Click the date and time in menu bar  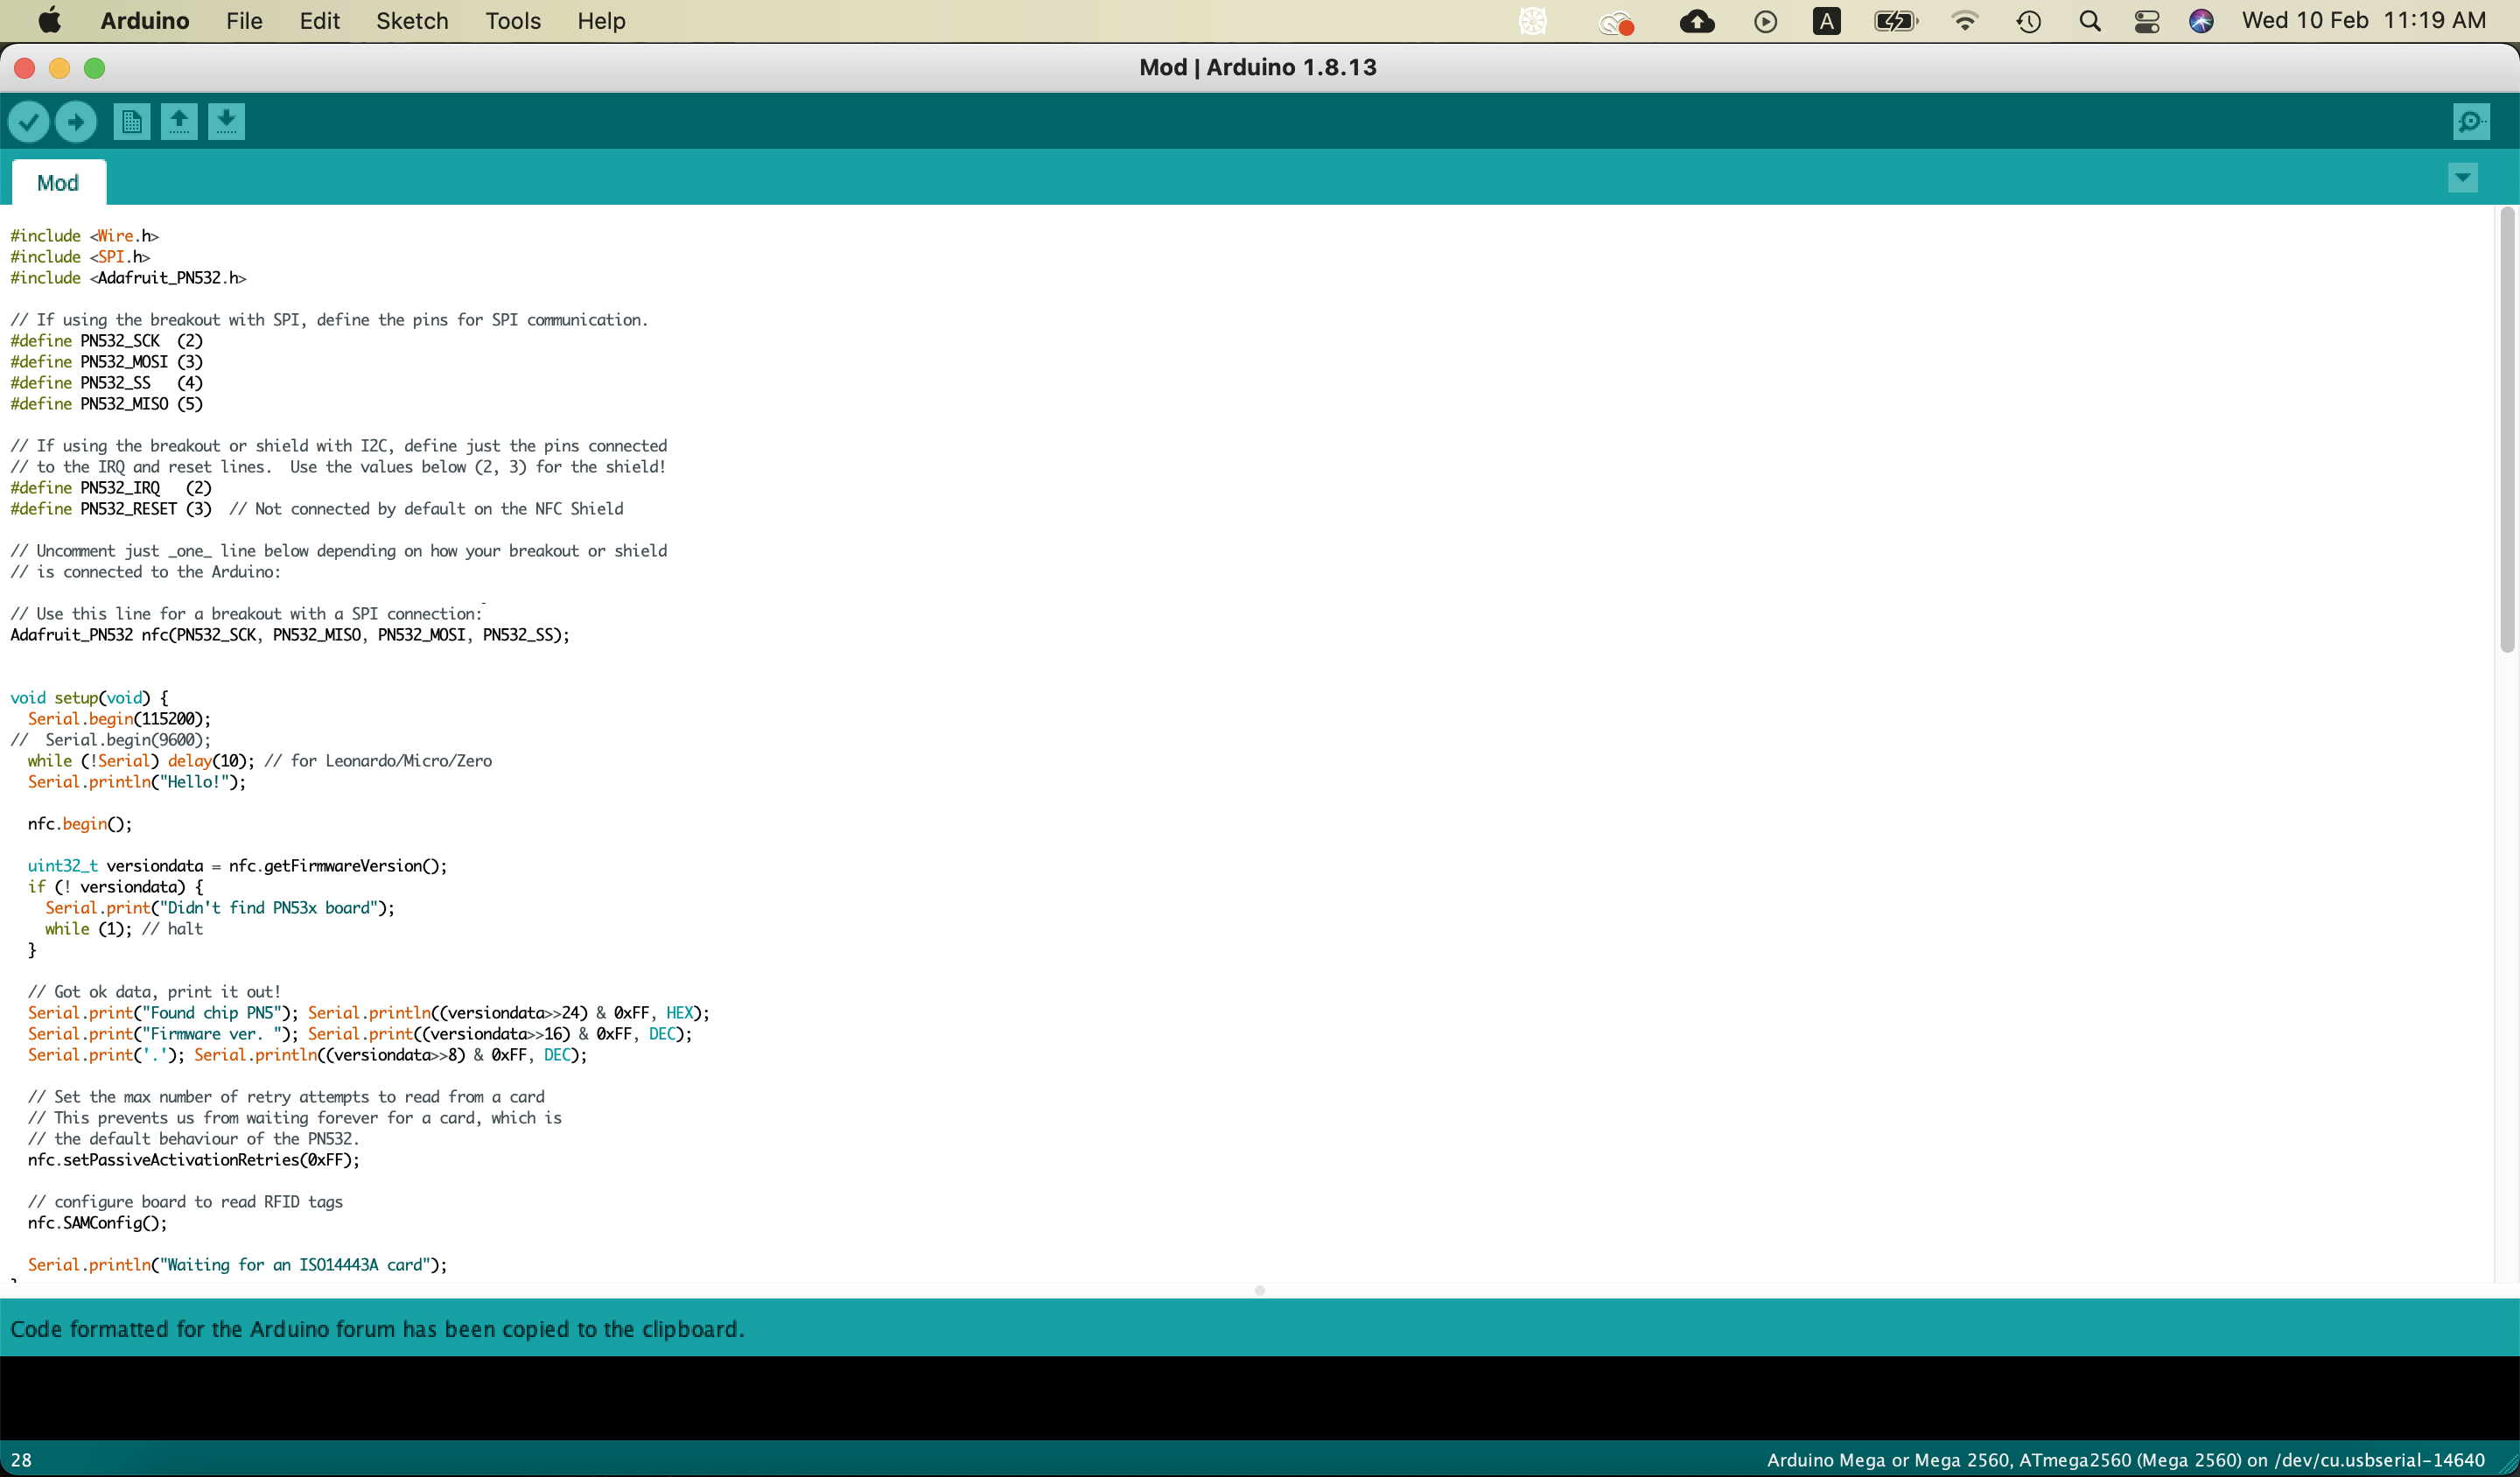[2363, 21]
